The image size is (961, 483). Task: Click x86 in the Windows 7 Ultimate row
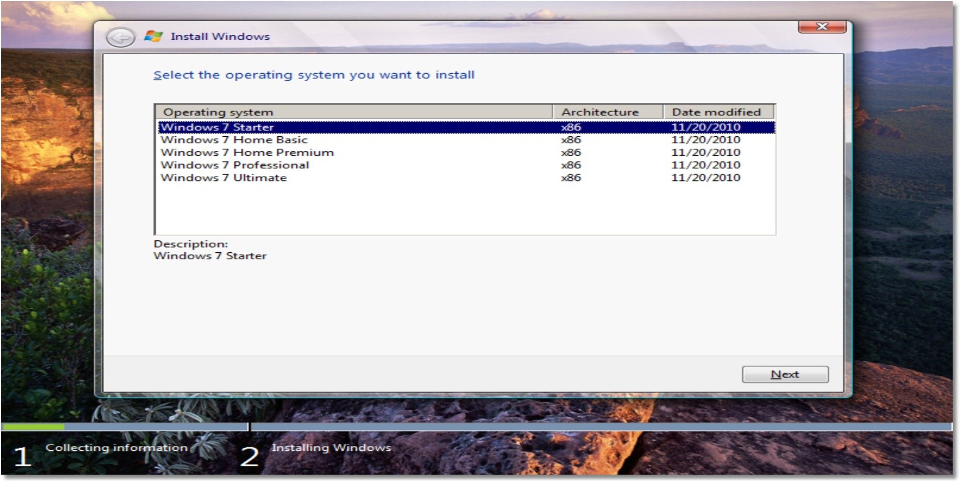point(571,177)
